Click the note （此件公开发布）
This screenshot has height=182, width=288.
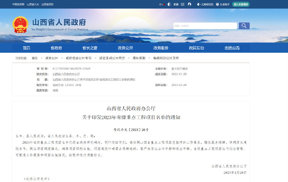tap(37, 179)
